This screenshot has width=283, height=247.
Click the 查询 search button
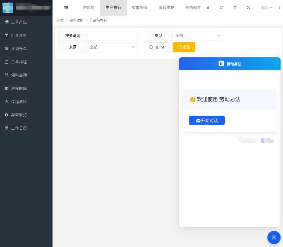coord(156,47)
